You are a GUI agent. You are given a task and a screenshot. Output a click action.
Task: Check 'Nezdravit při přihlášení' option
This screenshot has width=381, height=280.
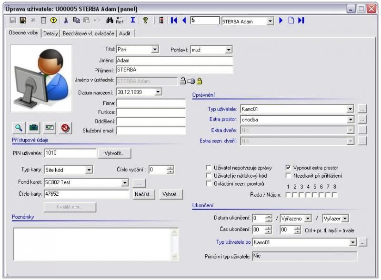(288, 175)
